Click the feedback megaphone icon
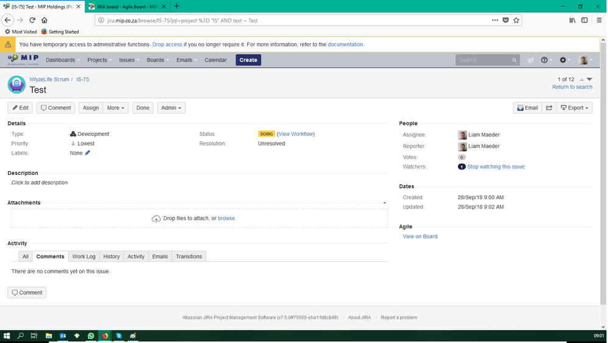608x343 pixels. coord(530,60)
